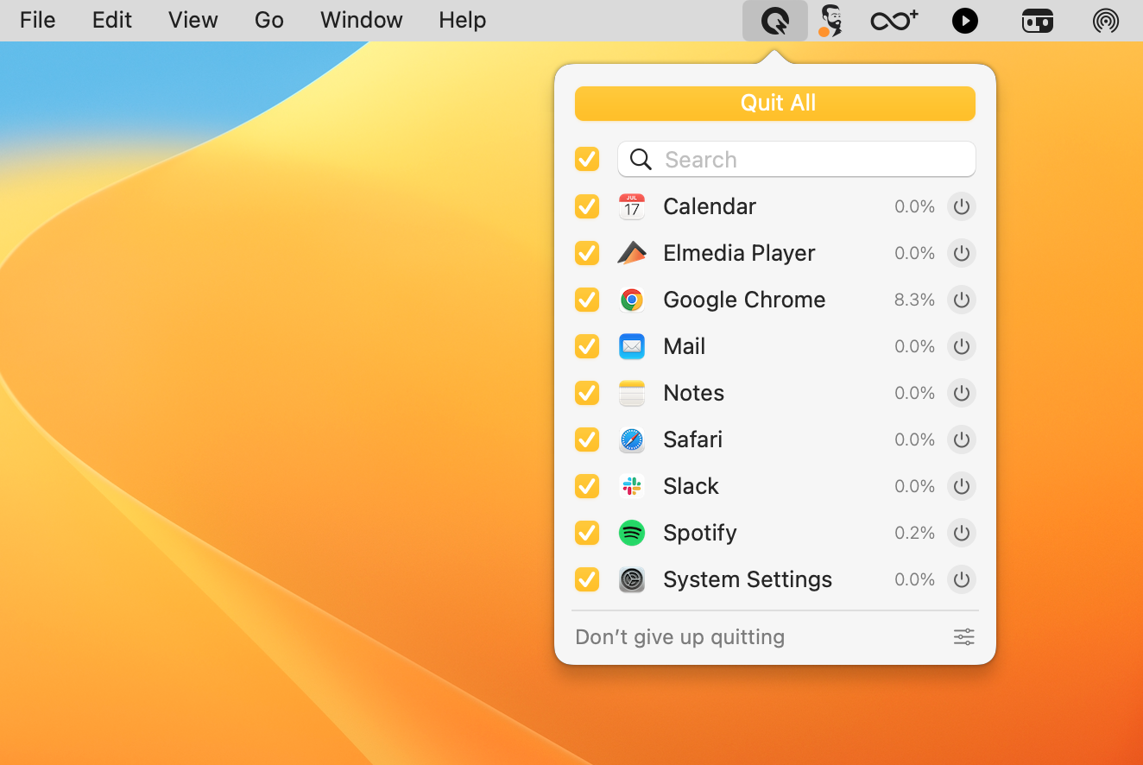Open the Go menu
1143x765 pixels.
pos(269,20)
